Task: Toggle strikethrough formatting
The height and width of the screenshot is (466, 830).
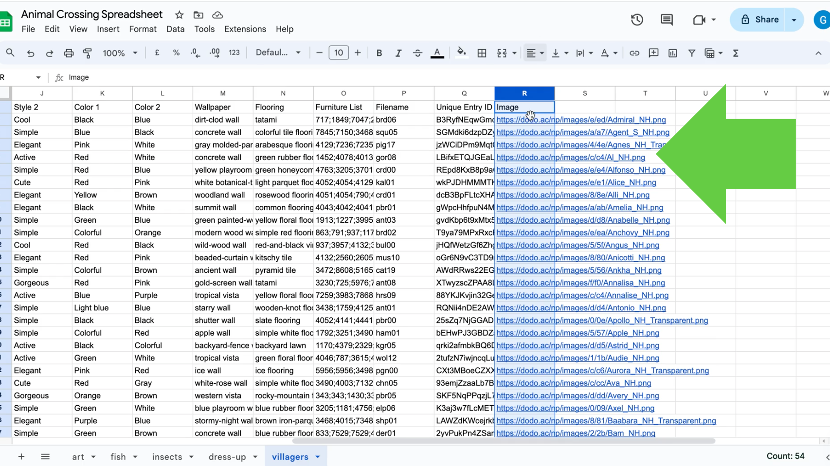Action: click(417, 53)
